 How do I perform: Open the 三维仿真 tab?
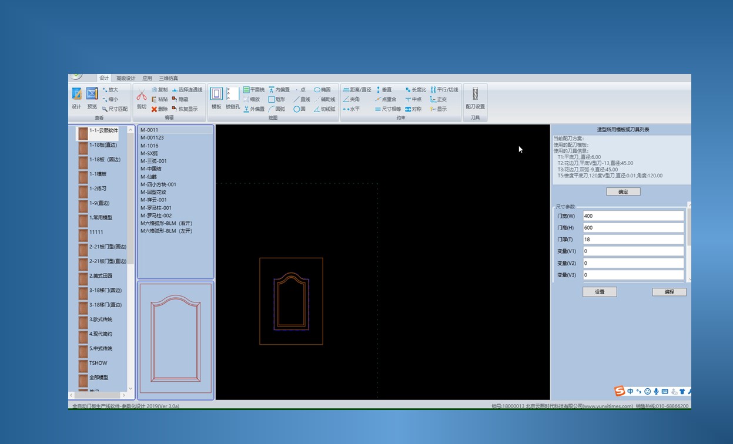168,78
